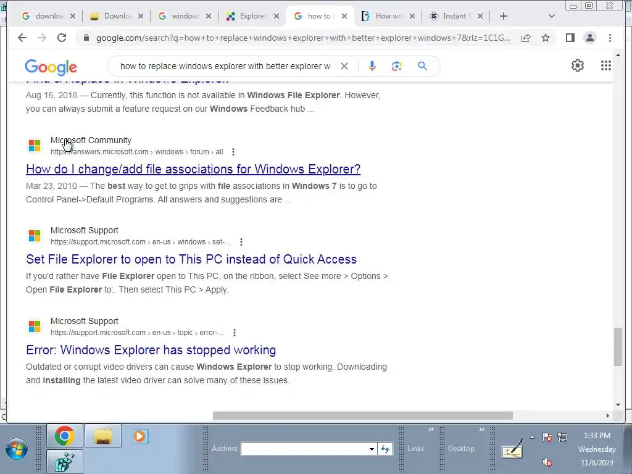Open the taskbar Address bar dropdown
632x474 pixels.
pos(372,449)
